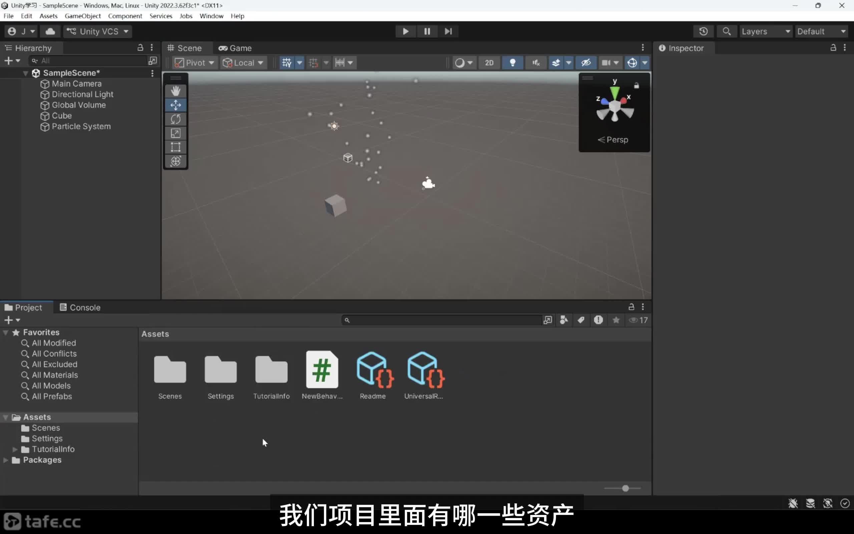Collapse the SampleScene hierarchy
Screen dimensions: 854x534
coord(25,73)
